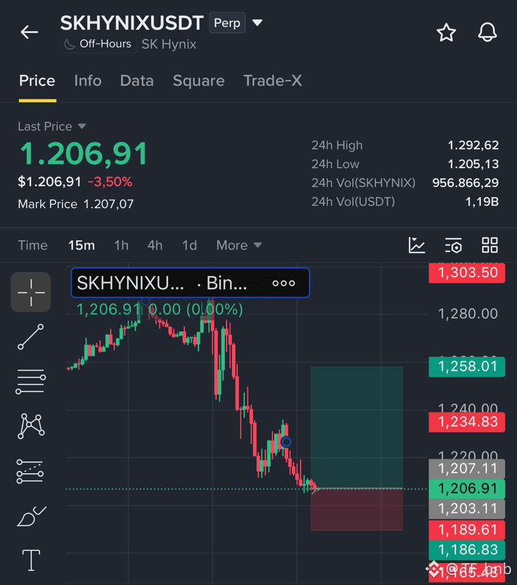Viewport: 517px width, 585px height.
Task: Open chart settings icon
Action: pyautogui.click(x=453, y=245)
